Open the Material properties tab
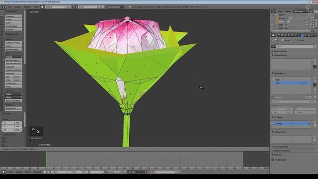 click(x=306, y=35)
